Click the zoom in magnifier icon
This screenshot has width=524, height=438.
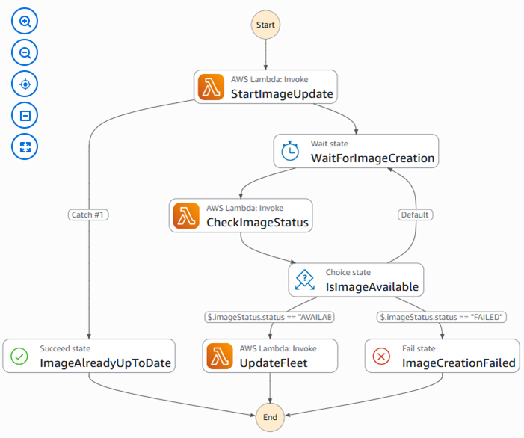[25, 22]
